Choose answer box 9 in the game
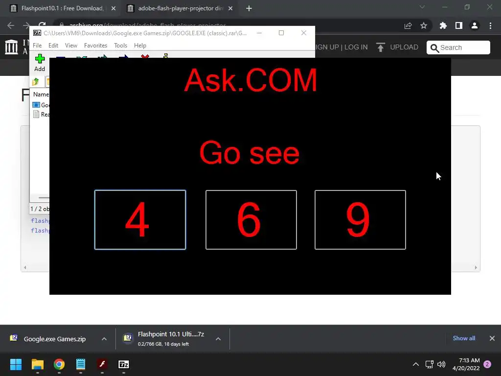 point(360,220)
